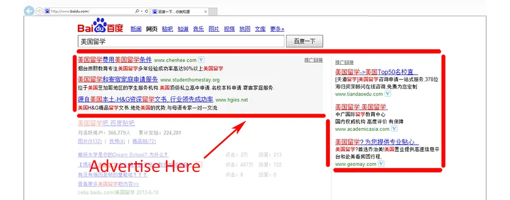Open a new blank tab button

point(213,11)
